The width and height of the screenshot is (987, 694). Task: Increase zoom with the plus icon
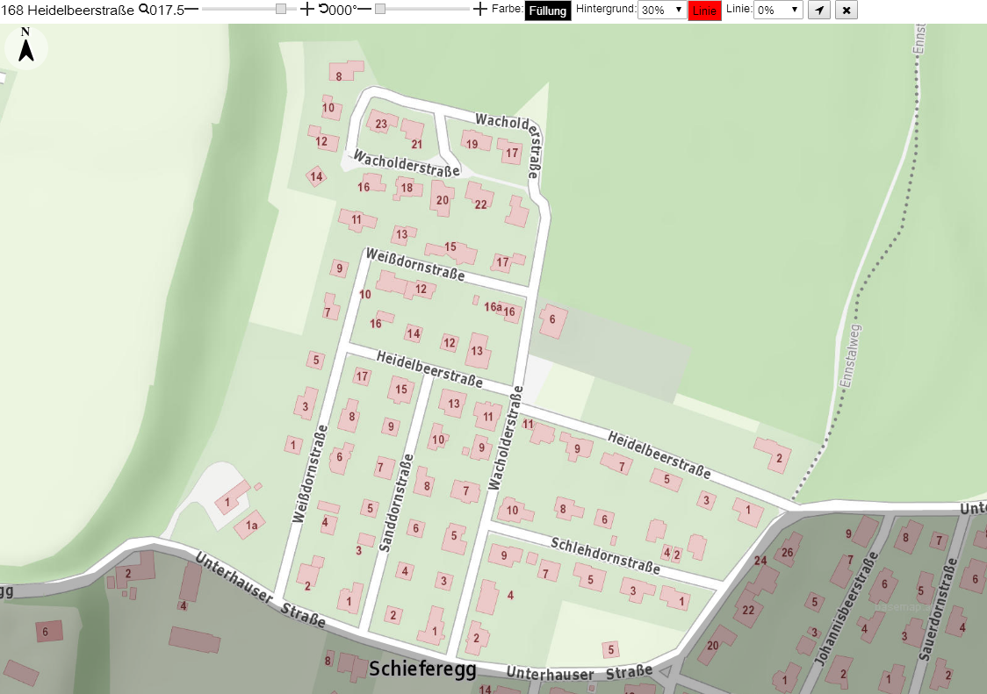[307, 10]
